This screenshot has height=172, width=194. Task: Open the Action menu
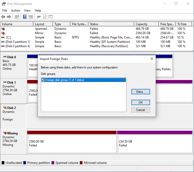15,11
